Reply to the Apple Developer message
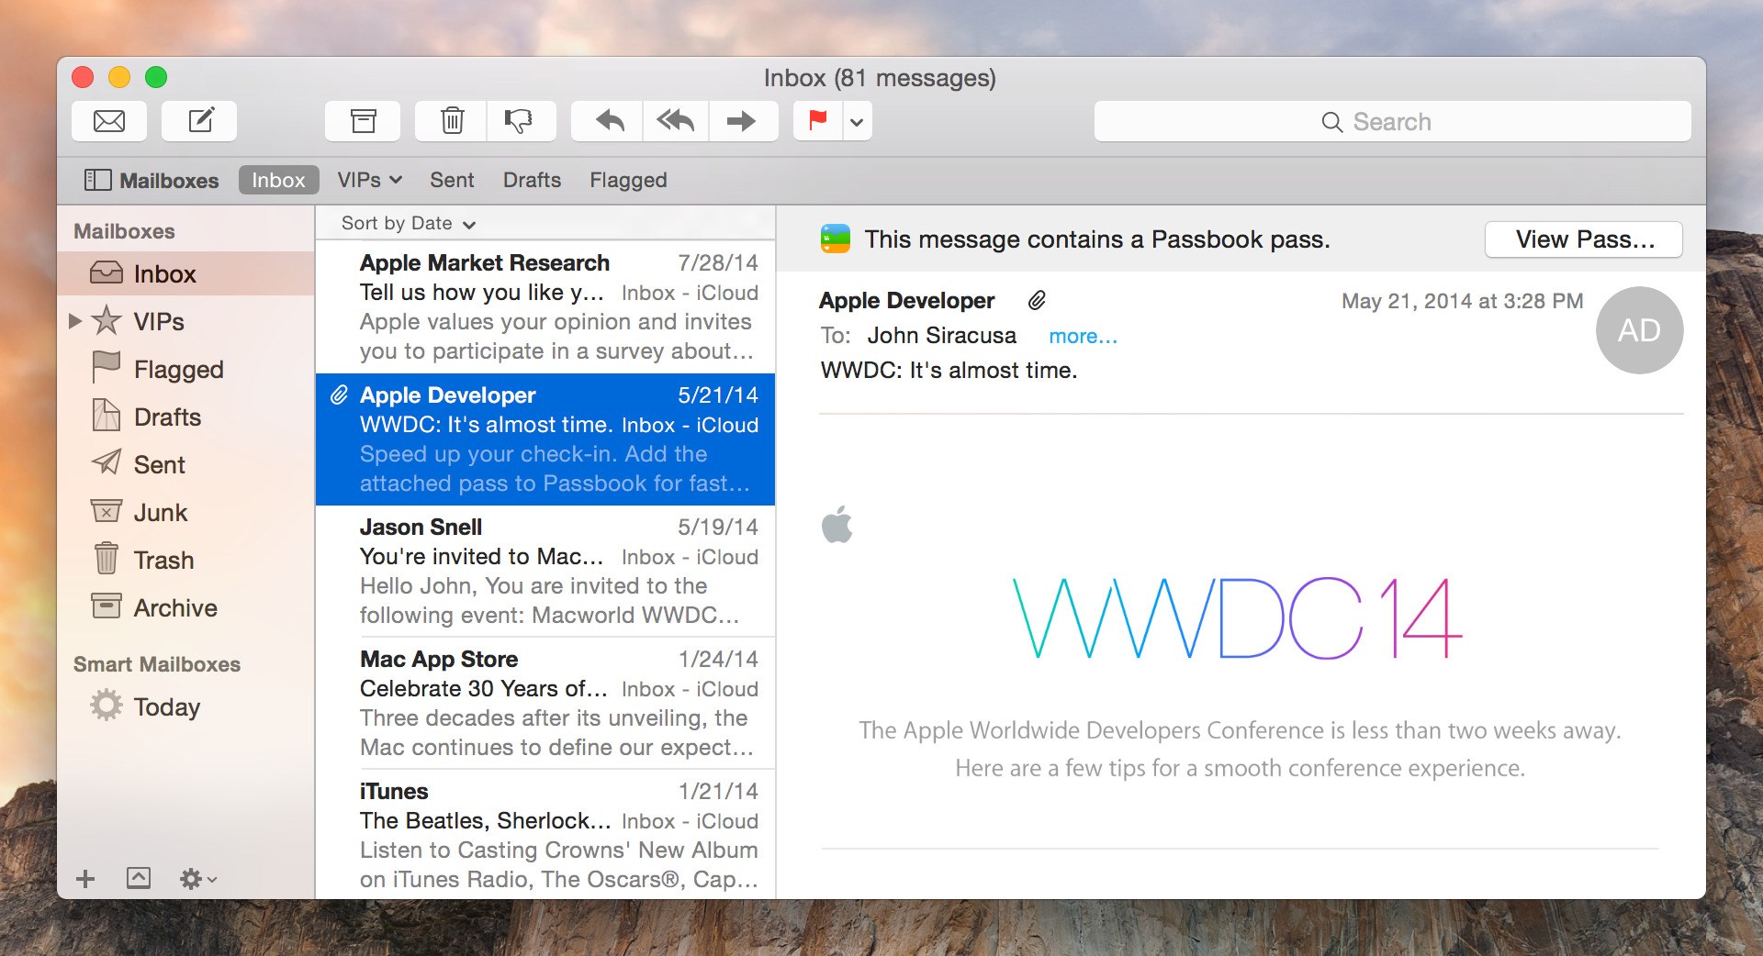The height and width of the screenshot is (956, 1763). click(x=606, y=120)
